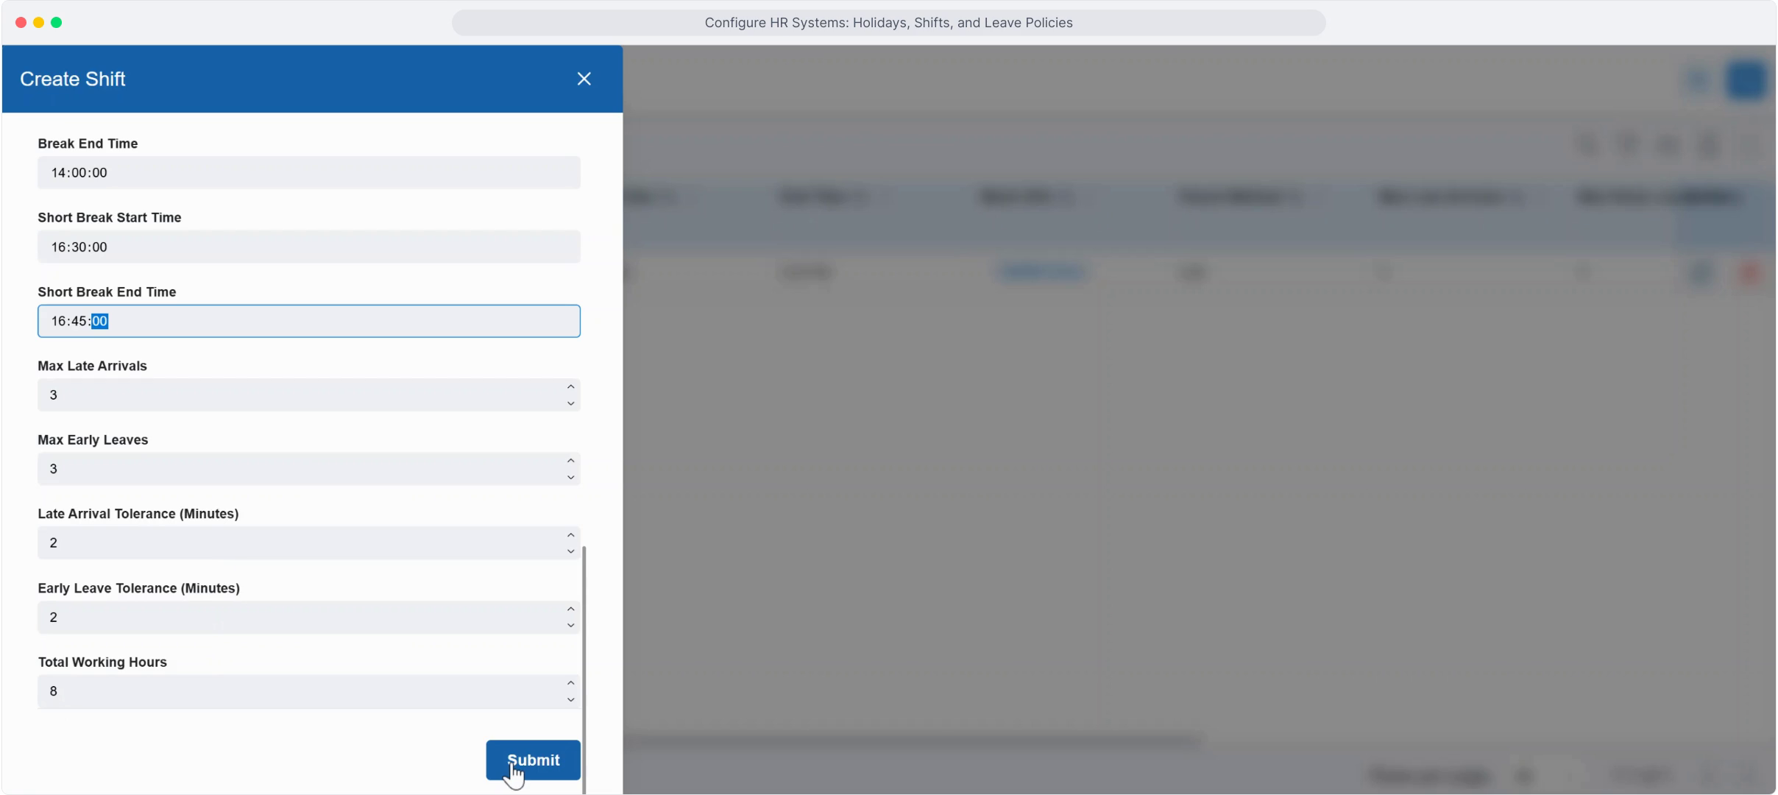The width and height of the screenshot is (1778, 795).
Task: Step up Early Leave Tolerance value
Action: pos(570,609)
